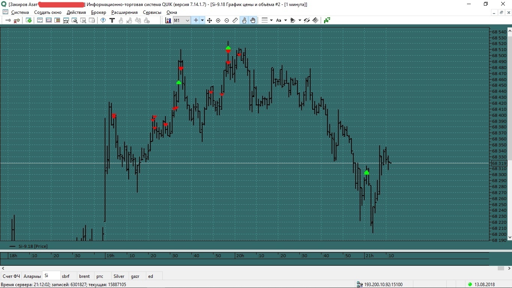Open the Создать окно menu
This screenshot has height=288, width=512.
coord(48,12)
